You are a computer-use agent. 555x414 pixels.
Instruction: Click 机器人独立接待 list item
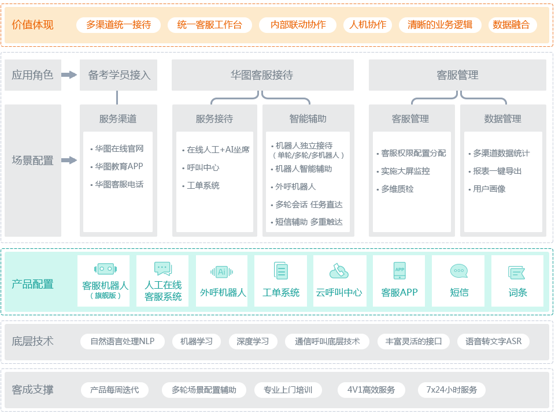coord(308,150)
